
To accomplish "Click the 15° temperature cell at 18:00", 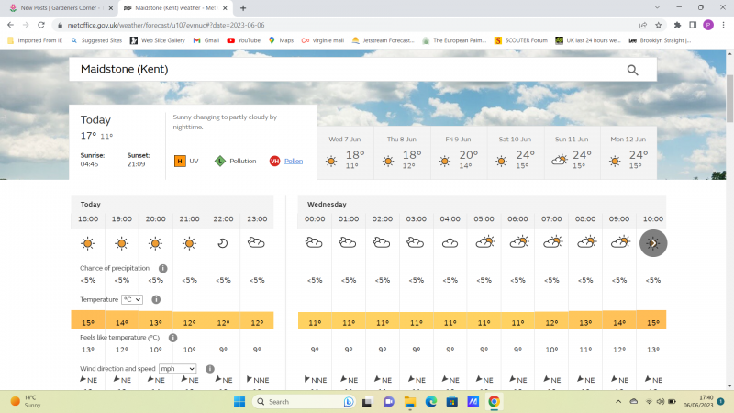I will point(88,319).
